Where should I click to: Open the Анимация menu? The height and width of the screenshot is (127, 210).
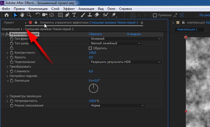[x=86, y=9]
